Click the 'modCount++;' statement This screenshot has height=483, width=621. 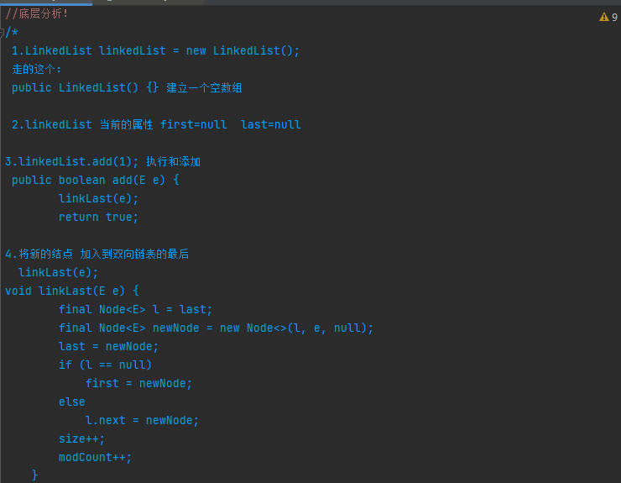[95, 457]
